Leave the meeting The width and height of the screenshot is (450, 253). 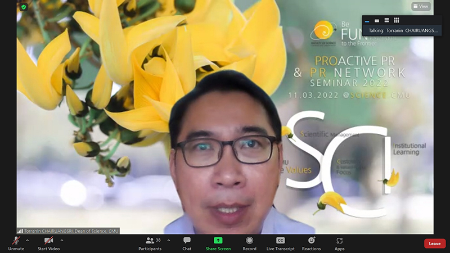(x=435, y=243)
